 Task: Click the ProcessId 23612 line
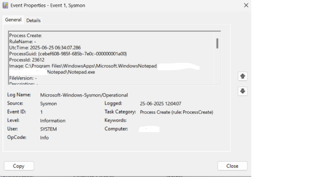(27, 60)
